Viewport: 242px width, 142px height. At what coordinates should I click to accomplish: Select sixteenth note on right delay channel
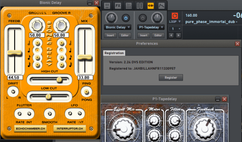click(62, 65)
